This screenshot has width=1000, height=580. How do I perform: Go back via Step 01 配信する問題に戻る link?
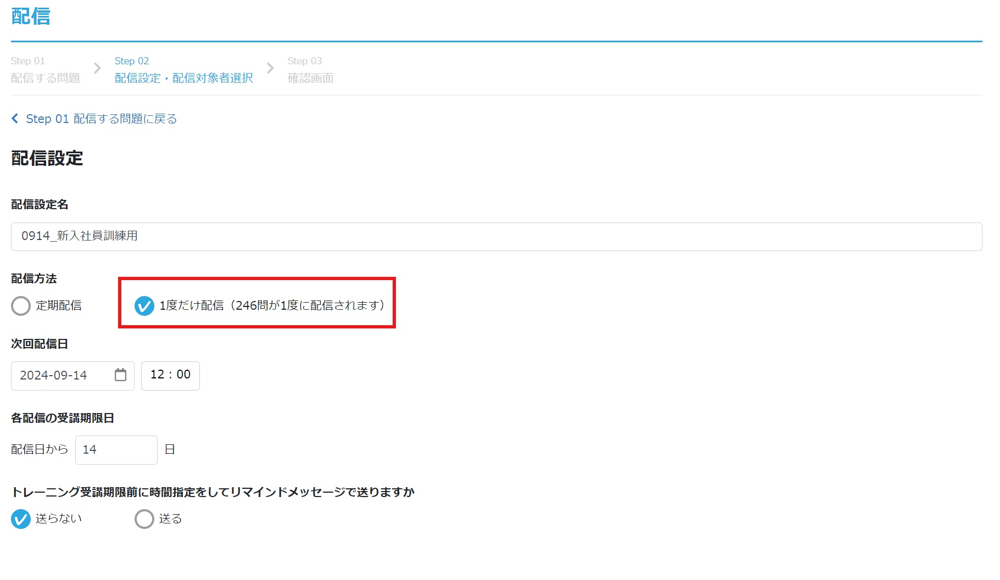(101, 119)
